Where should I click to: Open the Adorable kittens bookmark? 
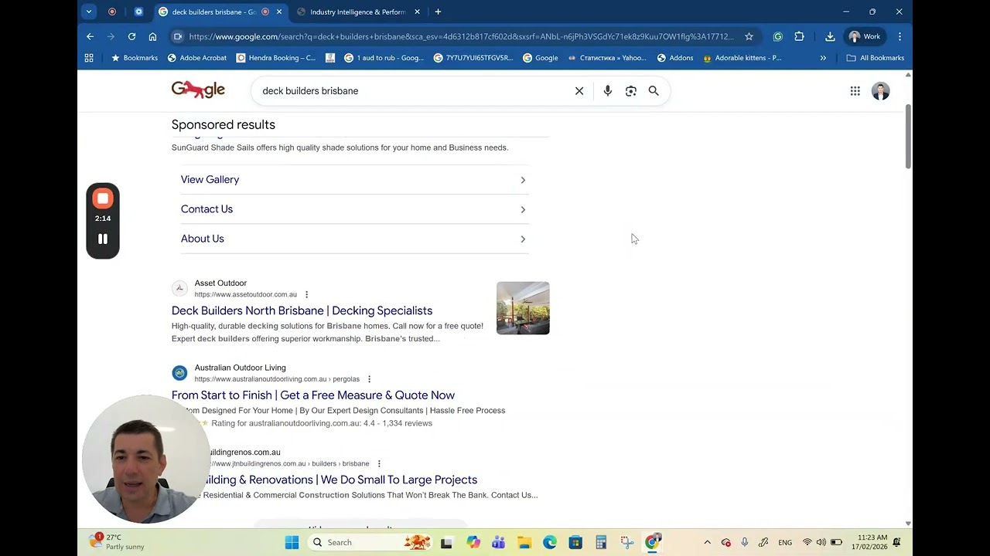[742, 58]
